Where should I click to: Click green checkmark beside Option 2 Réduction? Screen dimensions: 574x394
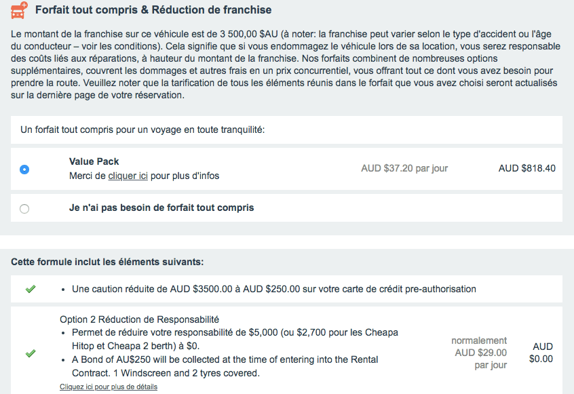point(30,353)
